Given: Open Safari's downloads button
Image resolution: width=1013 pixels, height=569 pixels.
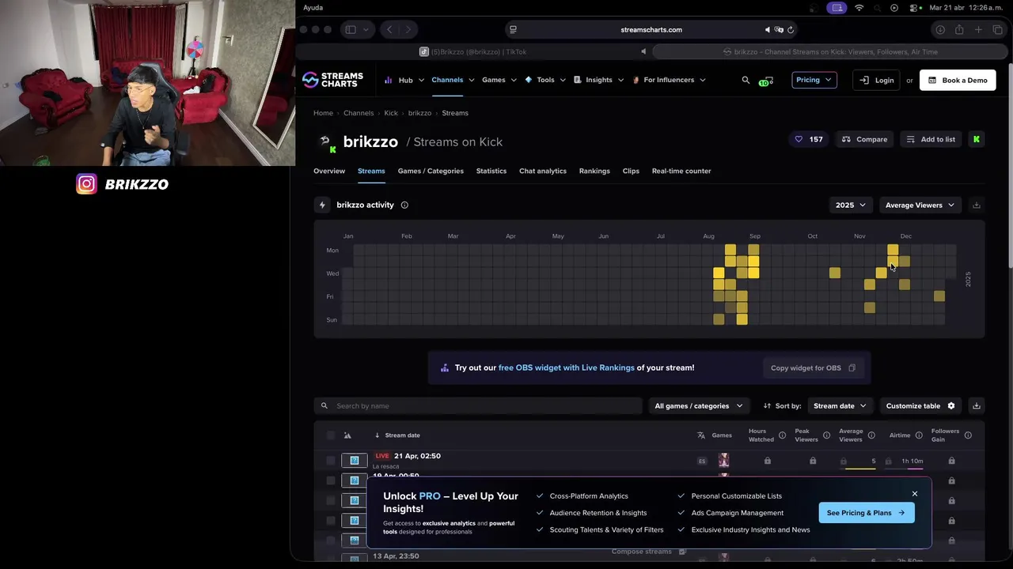Looking at the screenshot, I should 940,30.
